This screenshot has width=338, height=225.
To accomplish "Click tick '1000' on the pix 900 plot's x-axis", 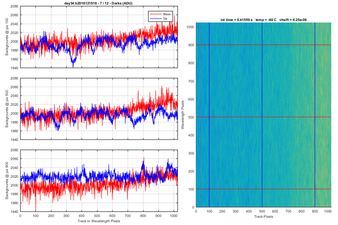I will pyautogui.click(x=174, y=216).
